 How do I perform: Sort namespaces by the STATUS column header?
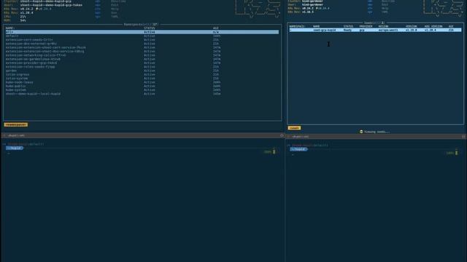pos(149,28)
